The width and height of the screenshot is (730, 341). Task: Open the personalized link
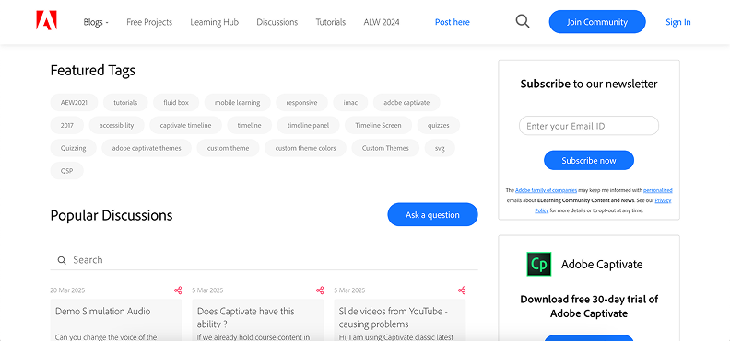pos(658,190)
